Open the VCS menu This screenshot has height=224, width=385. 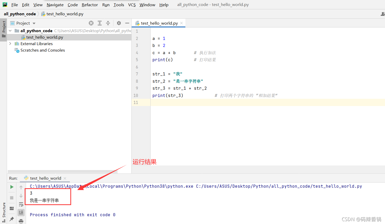[x=132, y=5]
